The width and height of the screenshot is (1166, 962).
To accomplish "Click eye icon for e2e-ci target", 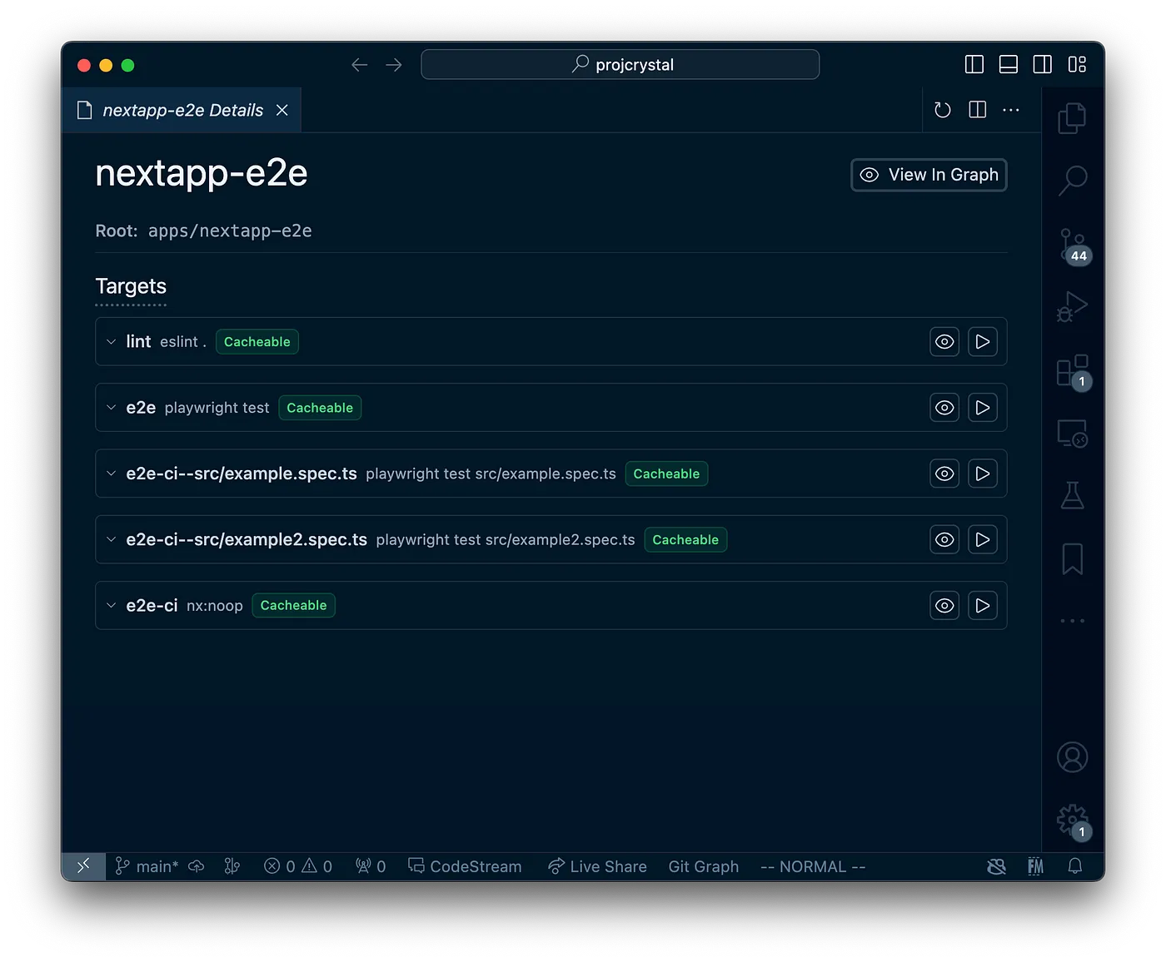I will (x=944, y=606).
